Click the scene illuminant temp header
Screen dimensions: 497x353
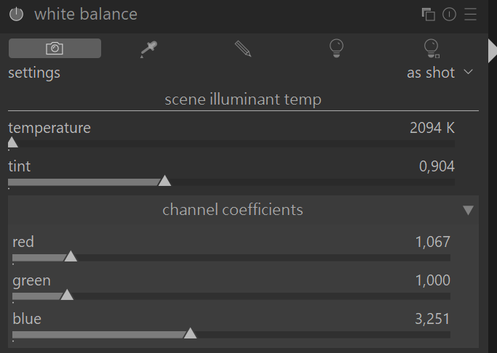tap(243, 99)
